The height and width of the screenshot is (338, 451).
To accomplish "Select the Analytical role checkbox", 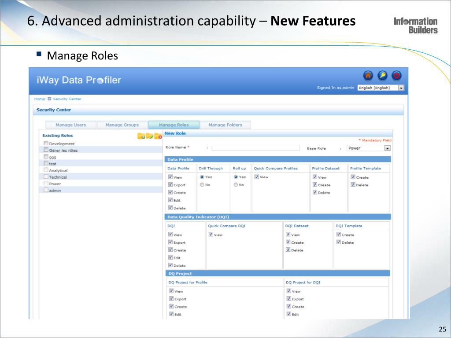I will pos(46,170).
